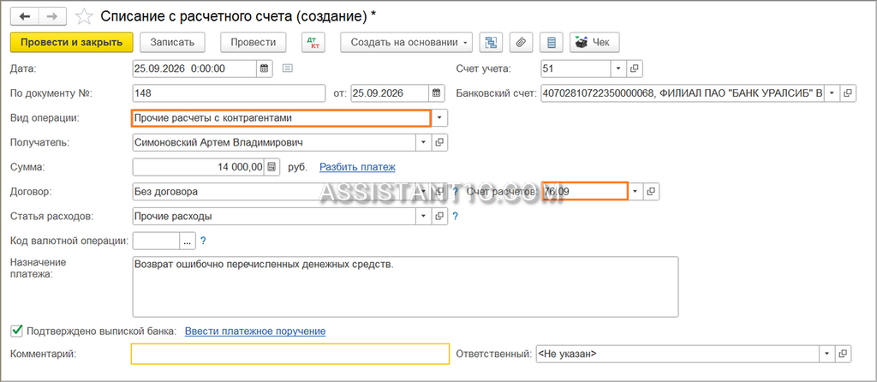
Task: Click the Код валютной операции input field
Action: click(156, 241)
